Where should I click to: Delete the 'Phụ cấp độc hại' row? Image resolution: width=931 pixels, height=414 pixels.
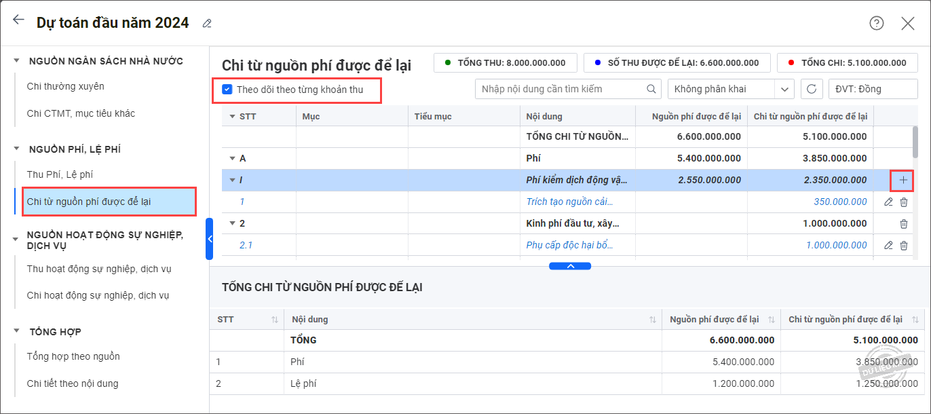pyautogui.click(x=903, y=246)
